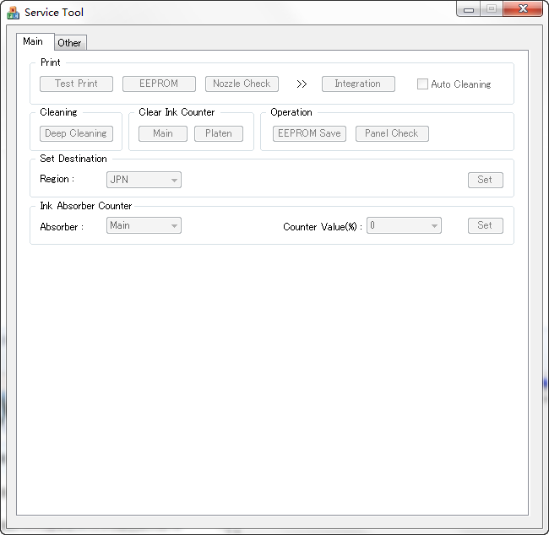
Task: Run the Nozzle Check print
Action: pyautogui.click(x=242, y=84)
